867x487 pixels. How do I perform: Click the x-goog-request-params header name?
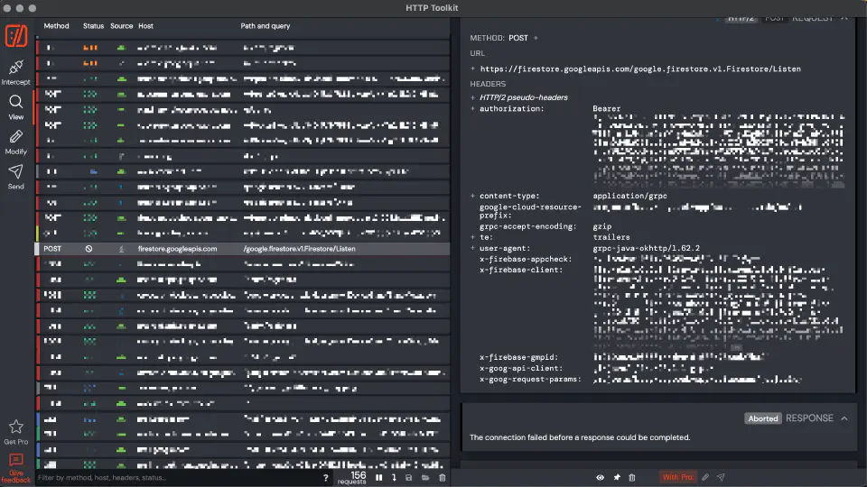click(x=530, y=380)
